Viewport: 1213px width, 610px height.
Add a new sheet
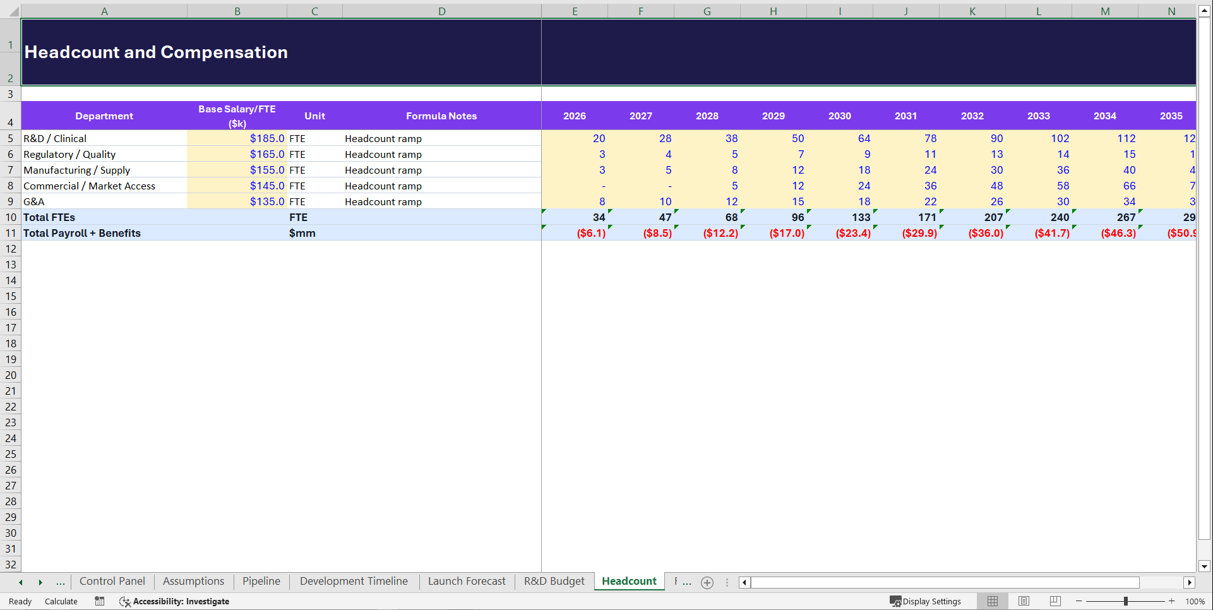pyautogui.click(x=707, y=583)
